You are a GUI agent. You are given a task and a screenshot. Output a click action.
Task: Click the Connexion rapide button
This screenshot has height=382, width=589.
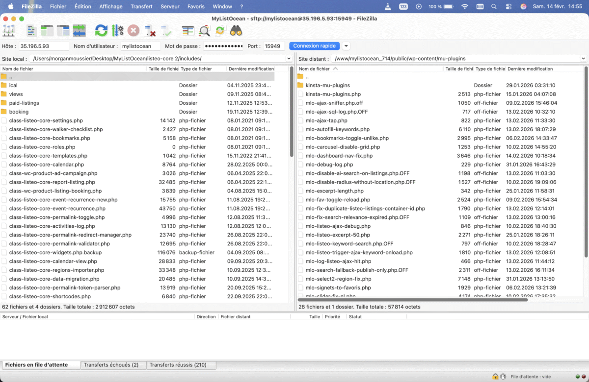[314, 46]
